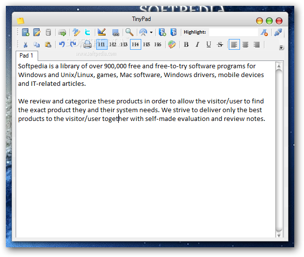
Task: Click the ruler and pencil drawing icon
Action: click(x=102, y=32)
